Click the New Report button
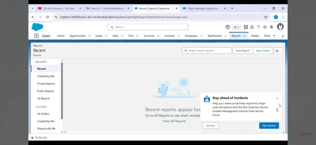Viewport: 316px width, 145px height. (243, 51)
